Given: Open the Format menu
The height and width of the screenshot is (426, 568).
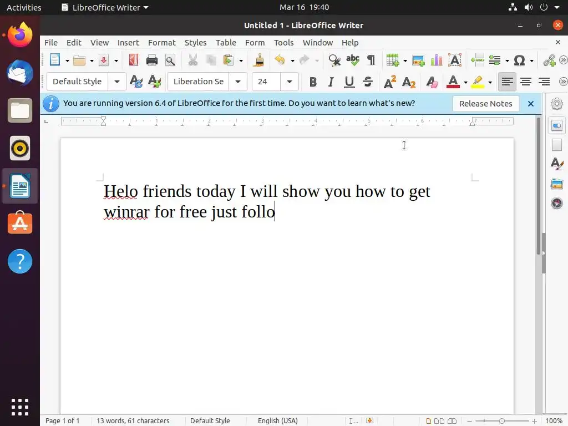Looking at the screenshot, I should [x=161, y=42].
